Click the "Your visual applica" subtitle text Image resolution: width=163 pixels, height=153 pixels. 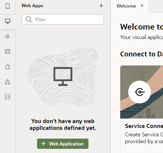click(141, 37)
